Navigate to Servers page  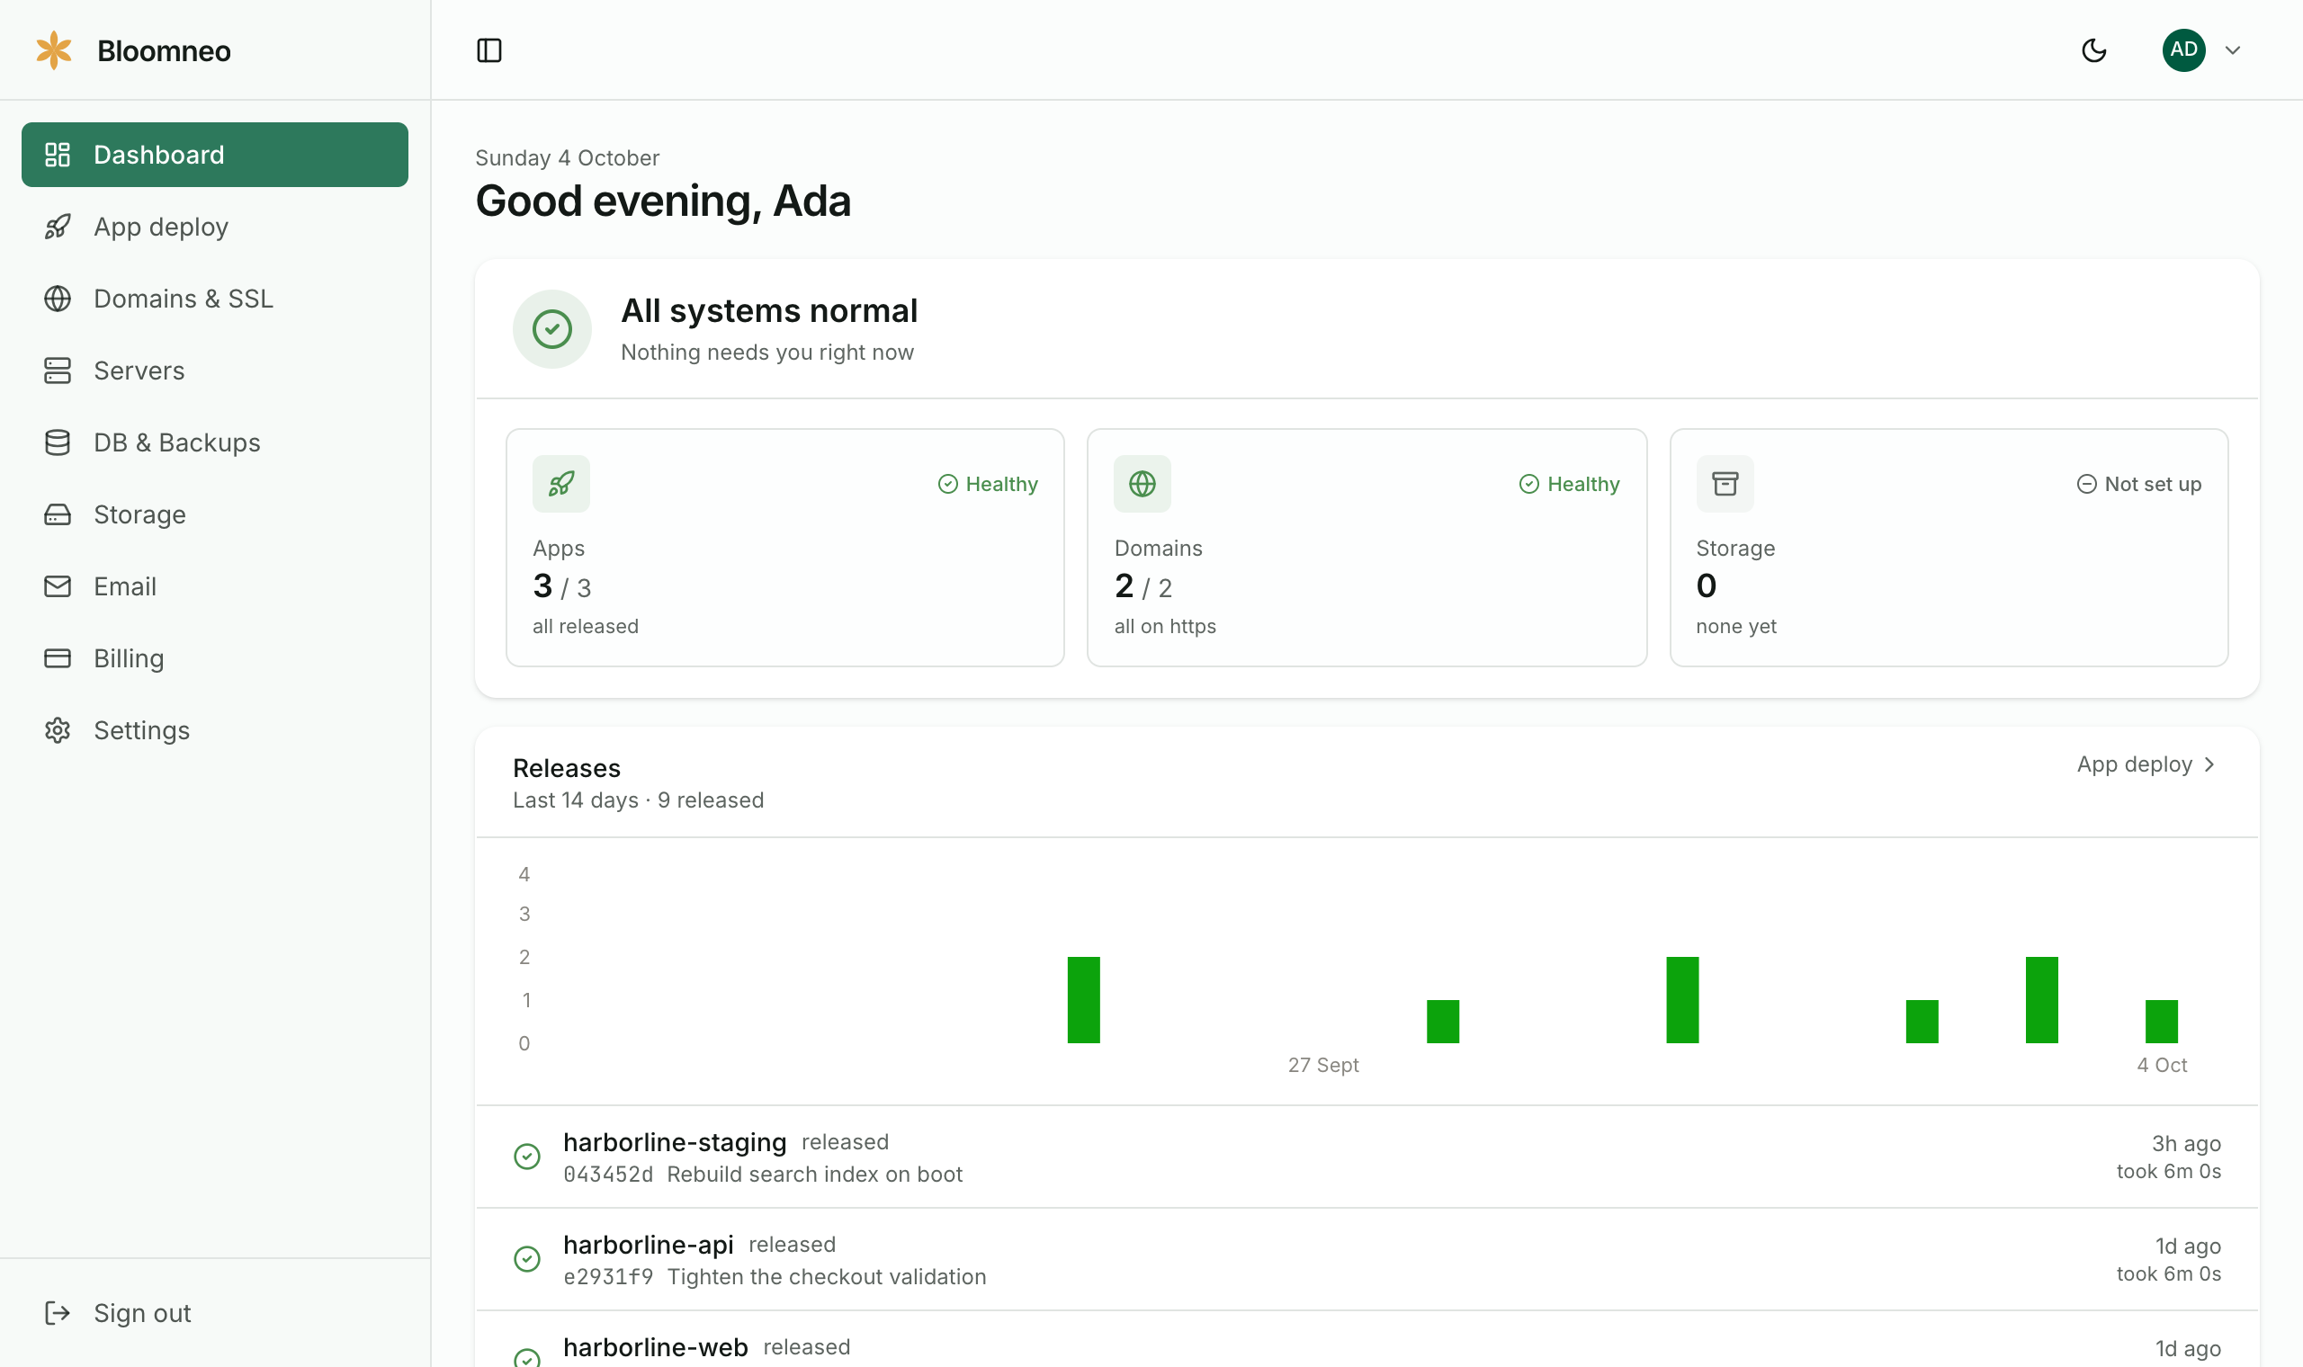tap(215, 371)
